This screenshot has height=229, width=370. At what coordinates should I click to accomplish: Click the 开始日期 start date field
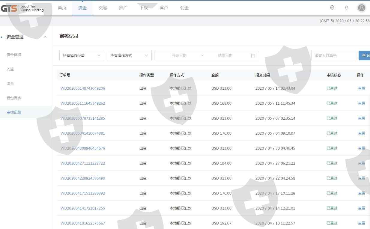click(x=179, y=55)
